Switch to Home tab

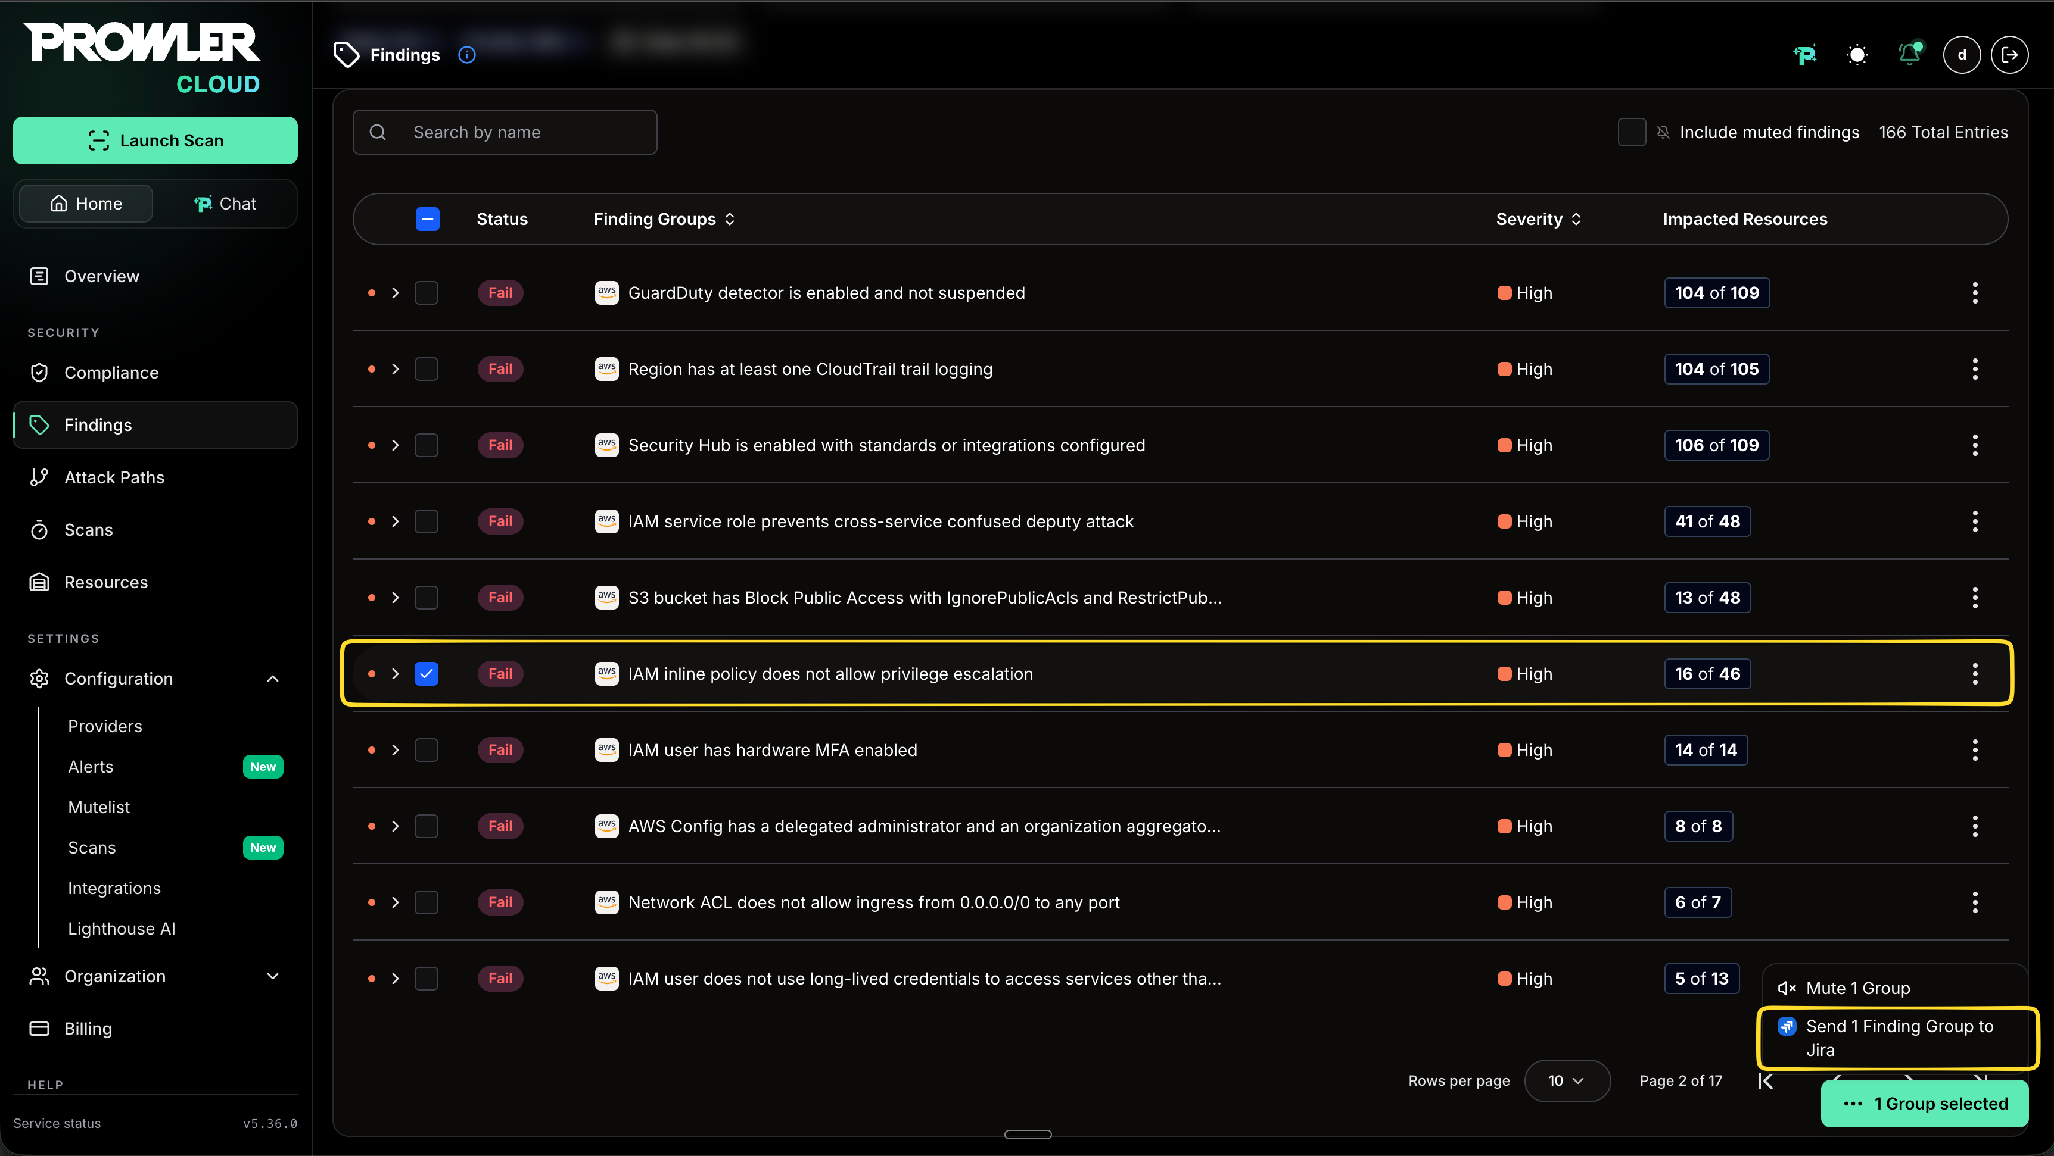86,204
